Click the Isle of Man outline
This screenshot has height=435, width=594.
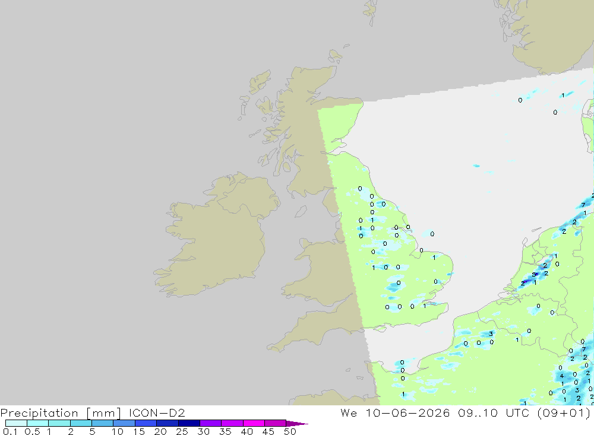pyautogui.click(x=301, y=212)
